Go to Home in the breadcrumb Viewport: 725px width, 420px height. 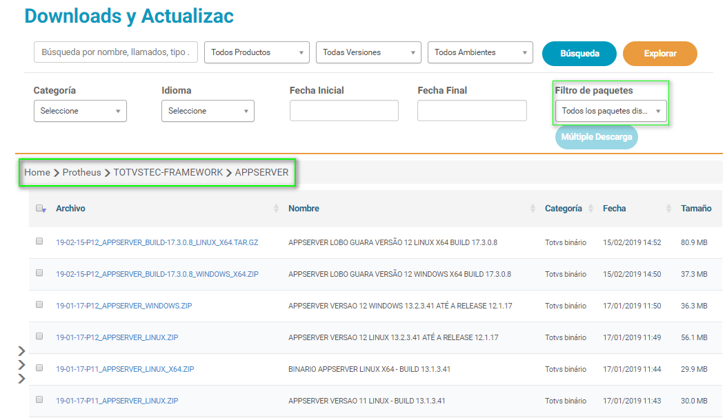pos(37,172)
